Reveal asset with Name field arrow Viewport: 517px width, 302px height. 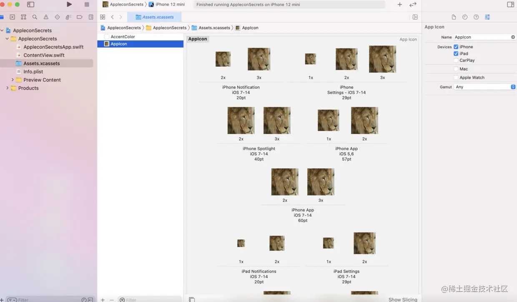click(x=513, y=37)
